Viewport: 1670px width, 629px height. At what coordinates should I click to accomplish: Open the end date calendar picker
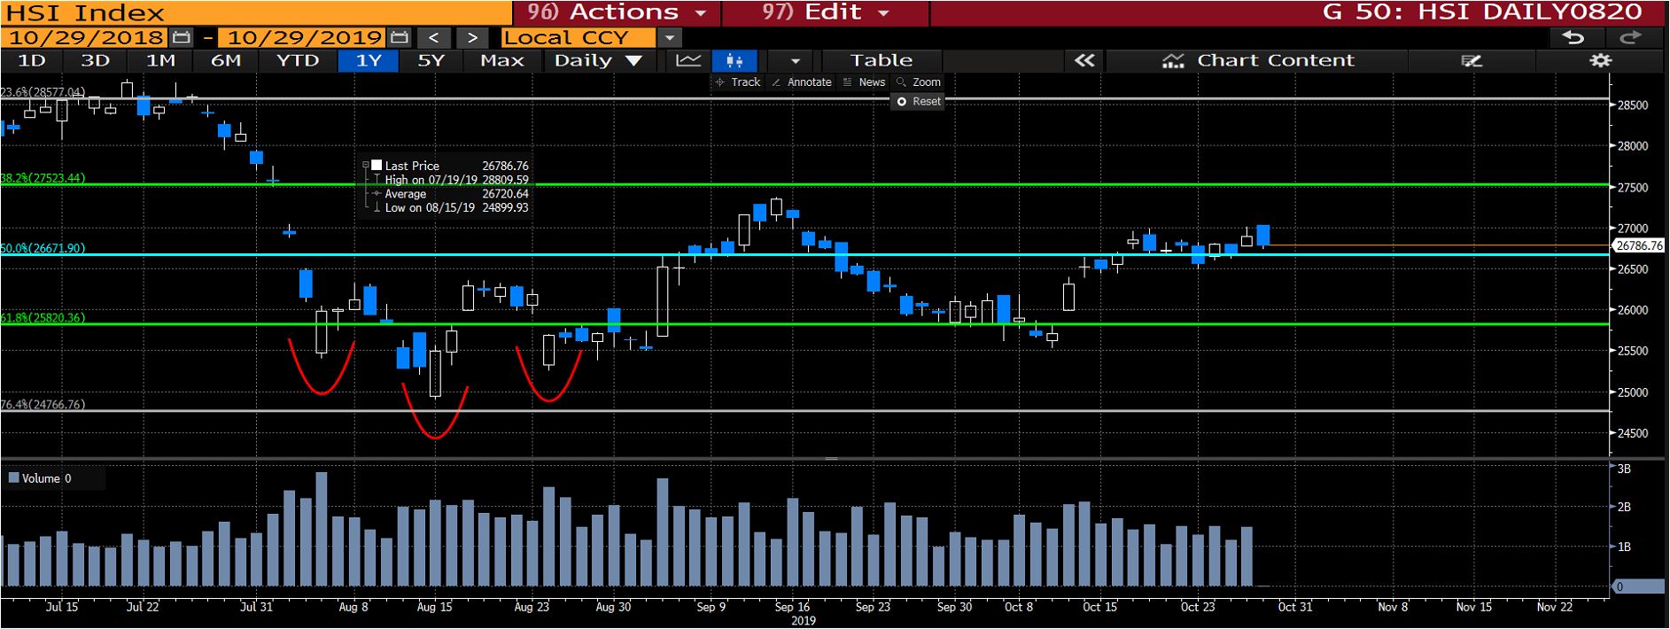click(400, 38)
